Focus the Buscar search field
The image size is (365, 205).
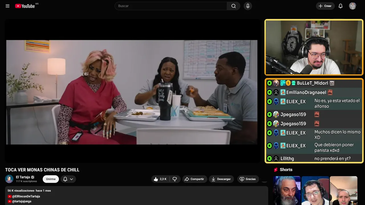(x=171, y=6)
